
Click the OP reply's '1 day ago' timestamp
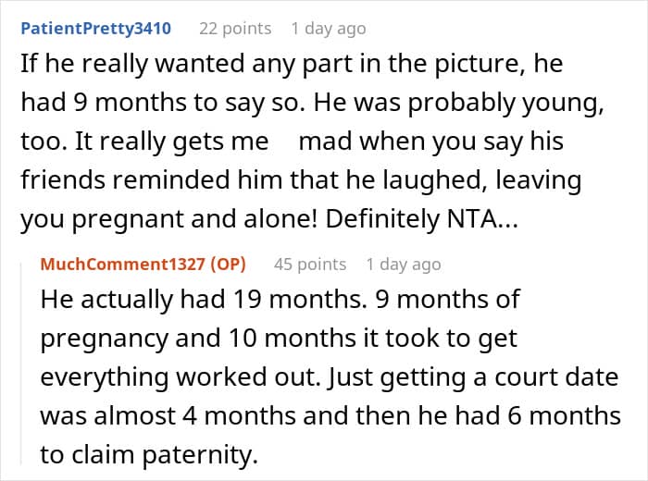coord(403,264)
